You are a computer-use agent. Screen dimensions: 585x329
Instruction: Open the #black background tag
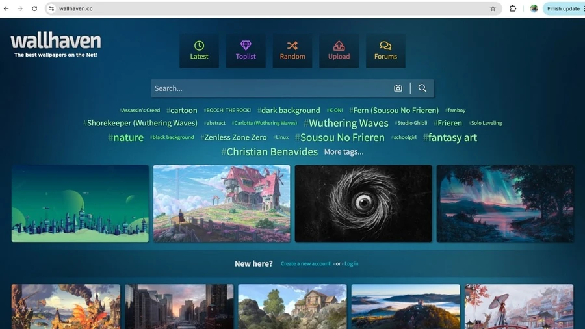(172, 137)
